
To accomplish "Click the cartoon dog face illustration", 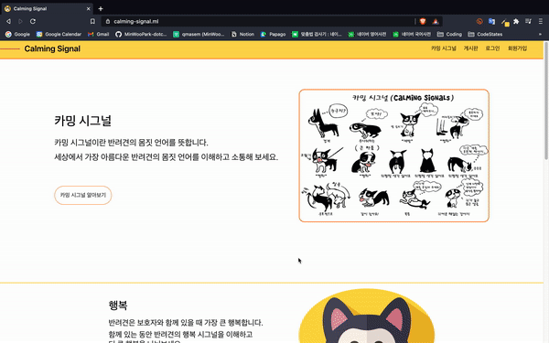I will click(x=367, y=316).
